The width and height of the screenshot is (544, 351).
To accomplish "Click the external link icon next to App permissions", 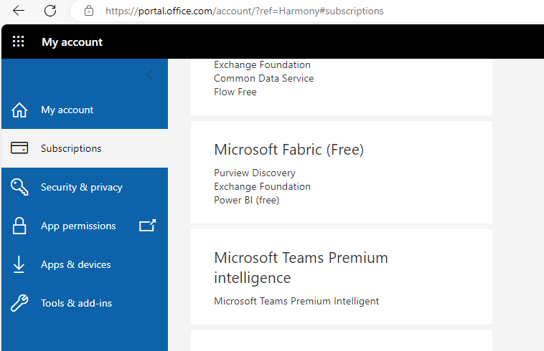I will point(147,226).
